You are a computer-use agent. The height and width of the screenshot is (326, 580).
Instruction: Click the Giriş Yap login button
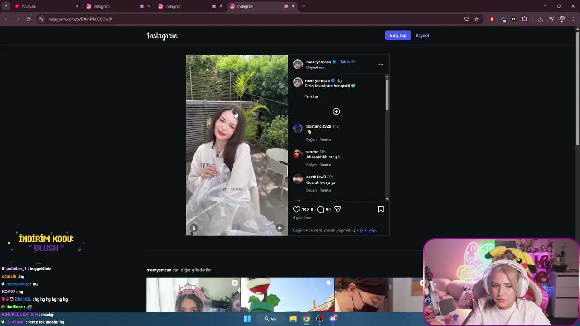tap(398, 35)
